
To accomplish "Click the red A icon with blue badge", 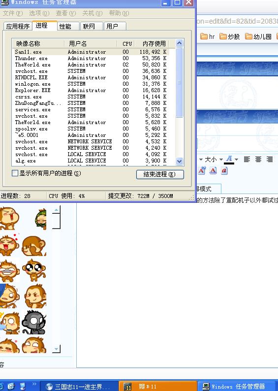I will [x=202, y=170].
